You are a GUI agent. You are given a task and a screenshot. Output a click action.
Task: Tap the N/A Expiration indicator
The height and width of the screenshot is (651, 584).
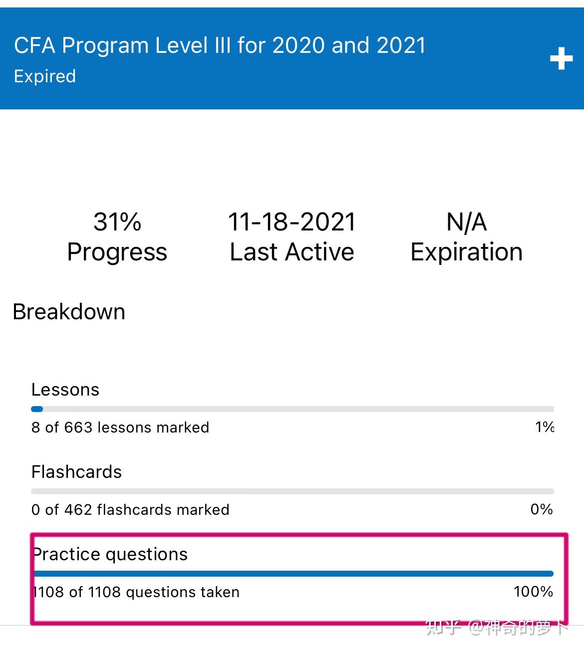[x=466, y=237]
